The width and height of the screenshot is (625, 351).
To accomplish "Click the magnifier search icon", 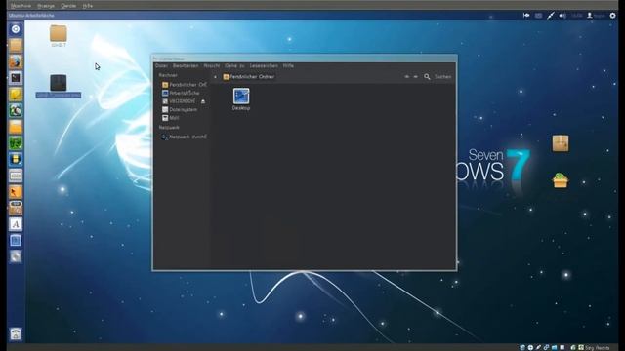I will 427,76.
